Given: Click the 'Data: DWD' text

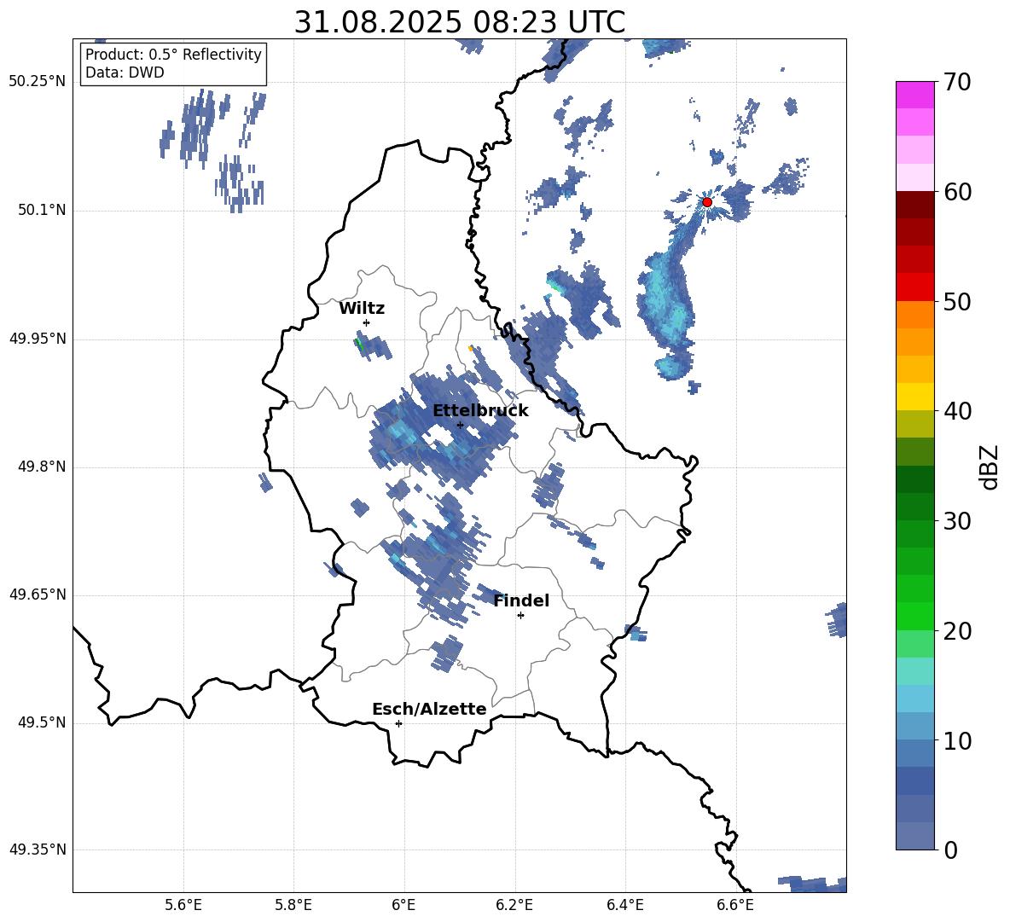Looking at the screenshot, I should click(x=125, y=72).
